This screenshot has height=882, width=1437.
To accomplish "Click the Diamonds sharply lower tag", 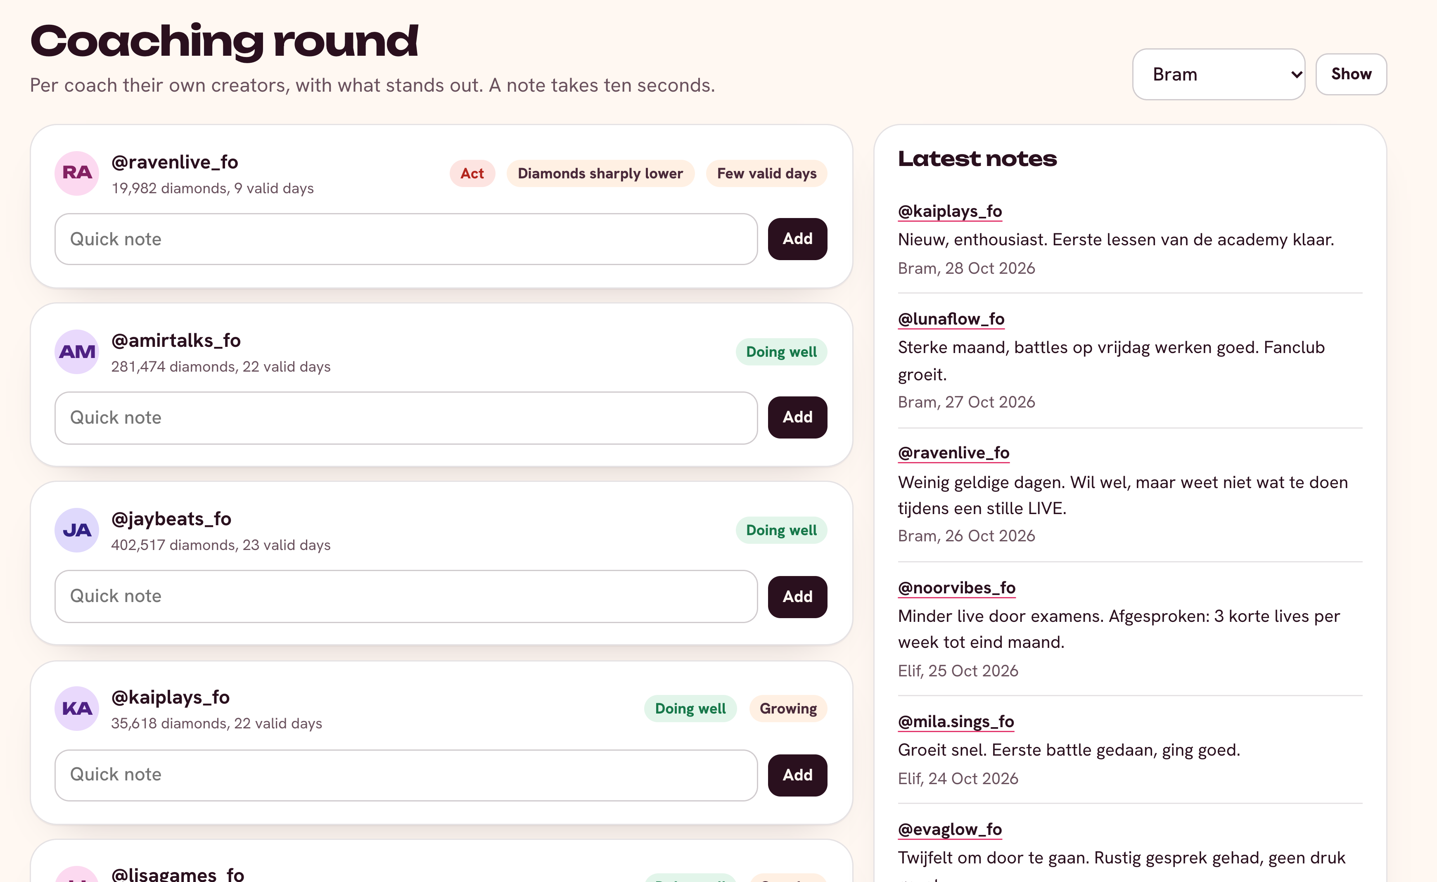I will pyautogui.click(x=600, y=173).
